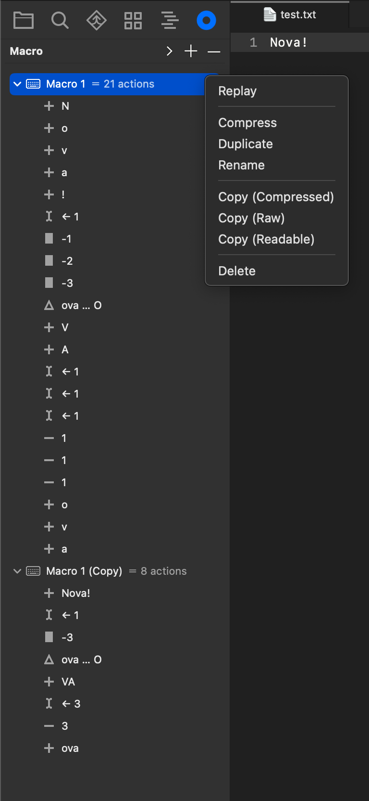Click Copy (Readable) menu entry
Viewport: 369px width, 801px height.
point(266,239)
